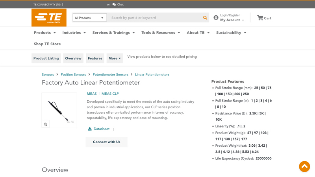
Task: Click the MEAS CLP link
Action: (110, 94)
